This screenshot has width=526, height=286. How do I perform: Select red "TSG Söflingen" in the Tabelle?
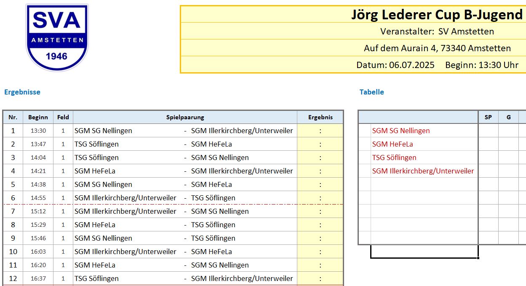coord(394,157)
